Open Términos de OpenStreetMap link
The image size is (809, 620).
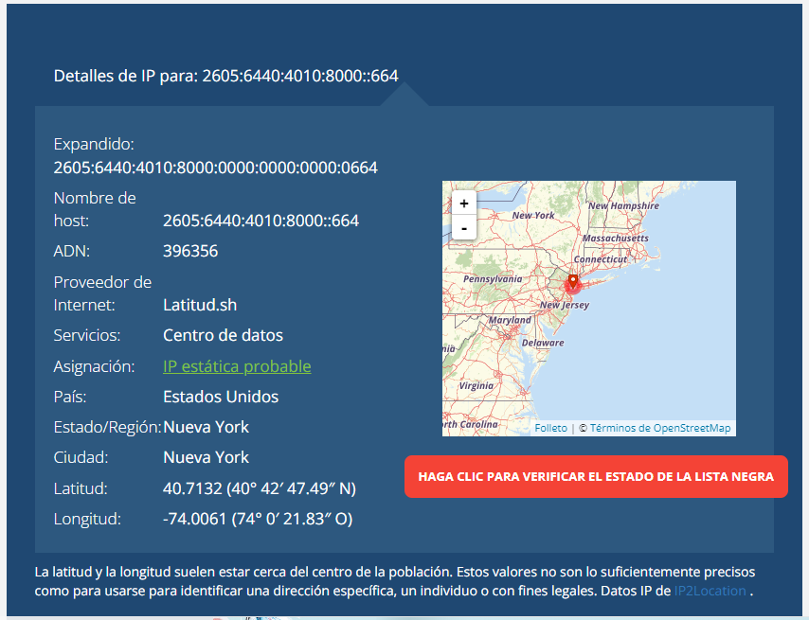pyautogui.click(x=659, y=428)
